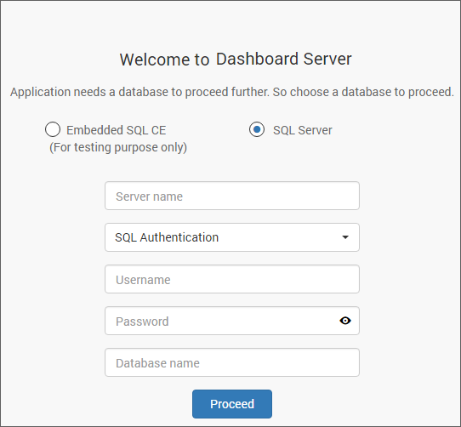Click the 'Application needs a database' instruction text
Screen dimensions: 461x427
[232, 92]
